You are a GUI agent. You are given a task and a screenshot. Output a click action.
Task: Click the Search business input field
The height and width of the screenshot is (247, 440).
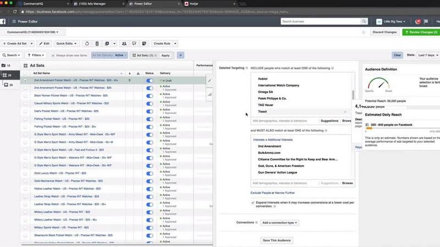321,21
